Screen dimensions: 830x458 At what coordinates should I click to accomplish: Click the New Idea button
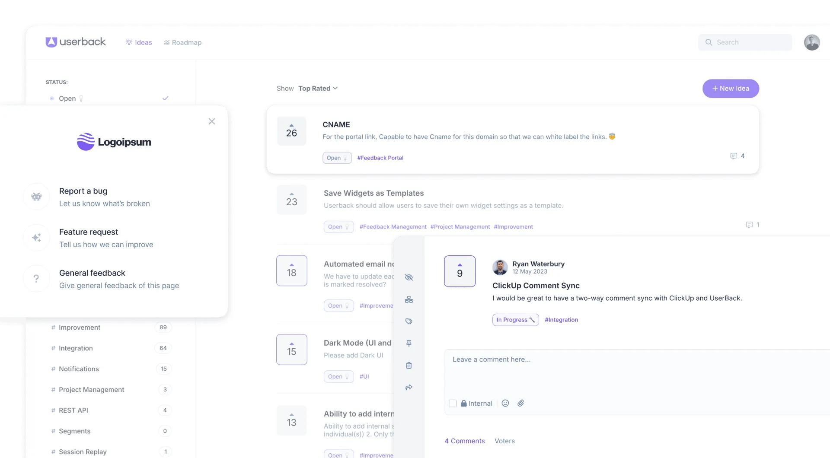click(x=731, y=88)
